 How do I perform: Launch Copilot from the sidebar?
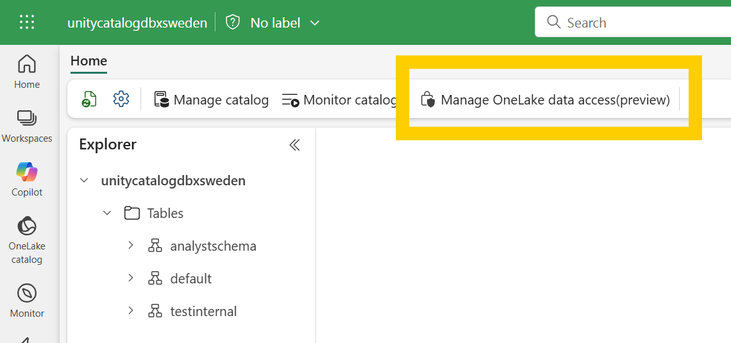pyautogui.click(x=27, y=179)
